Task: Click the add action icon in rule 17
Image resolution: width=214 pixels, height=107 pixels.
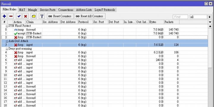Action: click(x=15, y=102)
